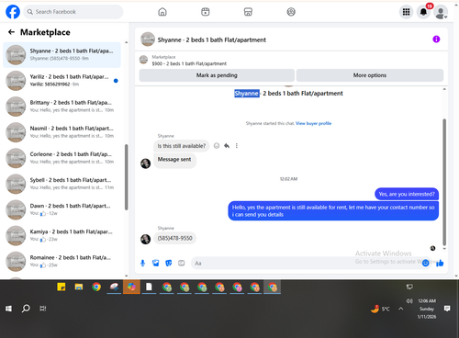This screenshot has height=338, width=459.
Task: Click the Aa message input
Action: [306, 263]
